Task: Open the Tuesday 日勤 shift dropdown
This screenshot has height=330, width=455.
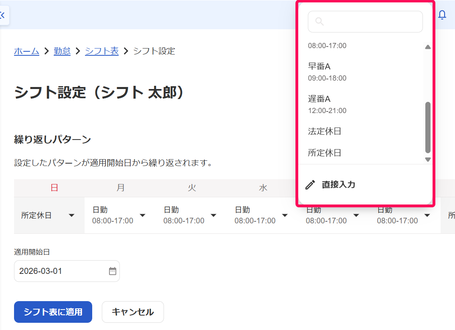Action: (191, 215)
